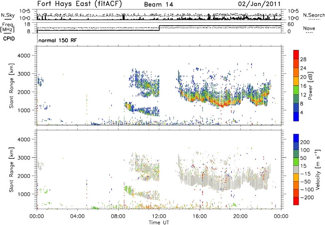Image resolution: width=325 pixels, height=225 pixels.
Task: Click the "-200" label on Velocity color bar
Action: 307,197
